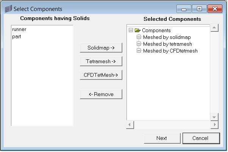Select the 'Meshed by tetramesh' tree item
The image size is (228, 152).
tap(167, 44)
